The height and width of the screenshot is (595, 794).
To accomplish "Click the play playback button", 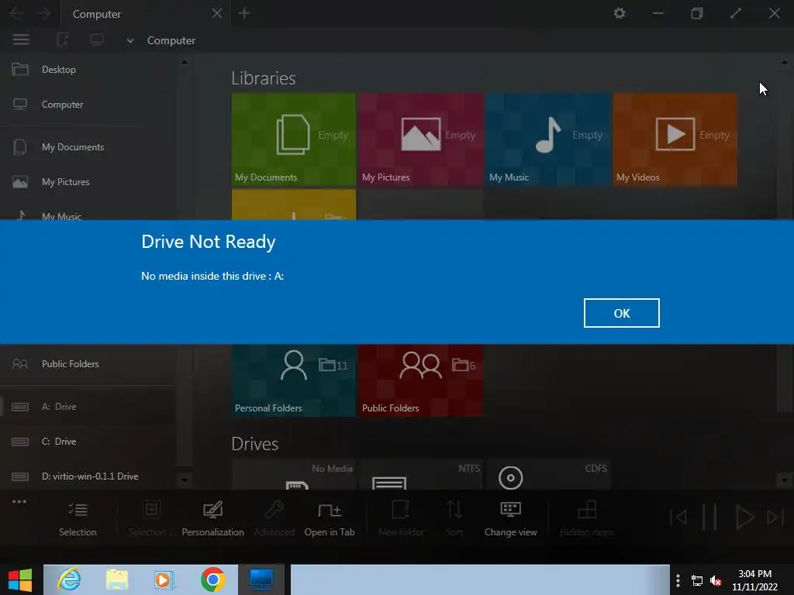I will pos(744,517).
